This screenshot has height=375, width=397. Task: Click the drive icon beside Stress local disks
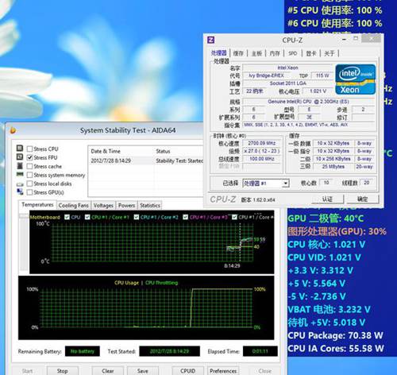pos(20,184)
